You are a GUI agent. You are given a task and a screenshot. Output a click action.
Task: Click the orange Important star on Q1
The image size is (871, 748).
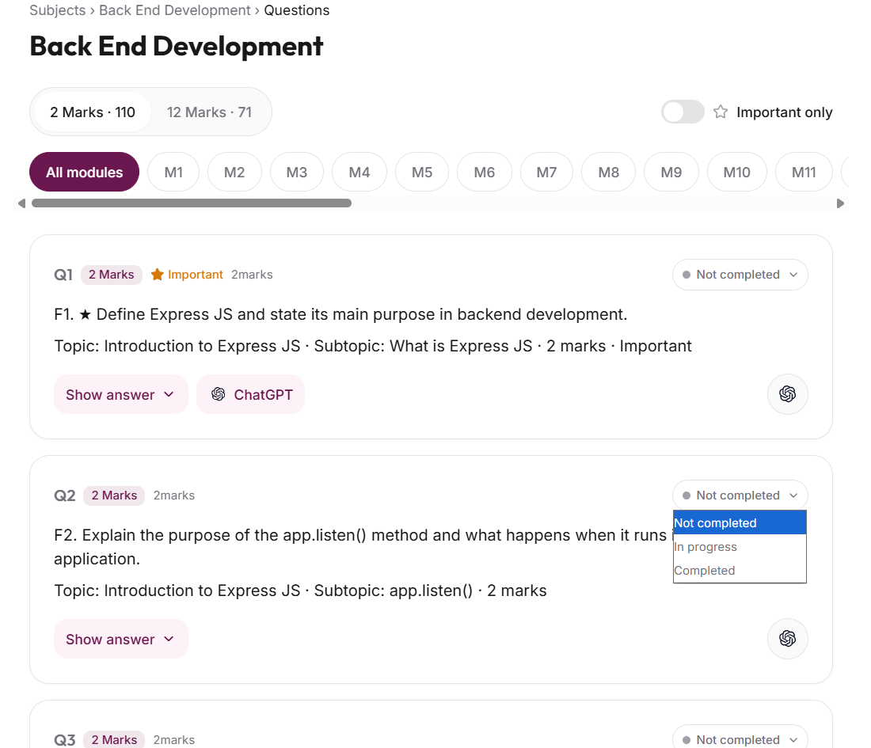pyautogui.click(x=158, y=275)
